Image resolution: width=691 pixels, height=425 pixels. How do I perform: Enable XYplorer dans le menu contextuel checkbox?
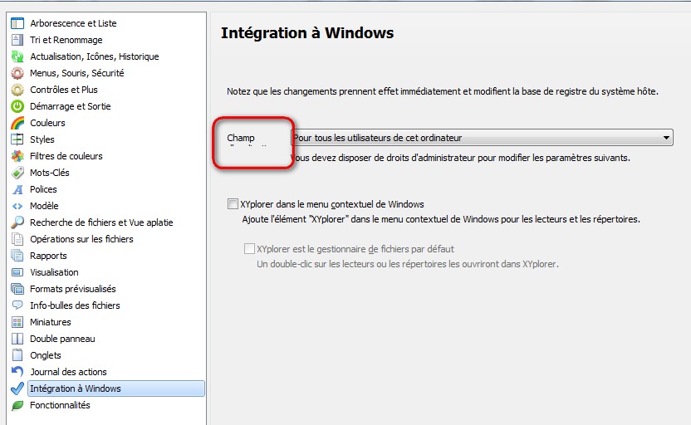[233, 204]
